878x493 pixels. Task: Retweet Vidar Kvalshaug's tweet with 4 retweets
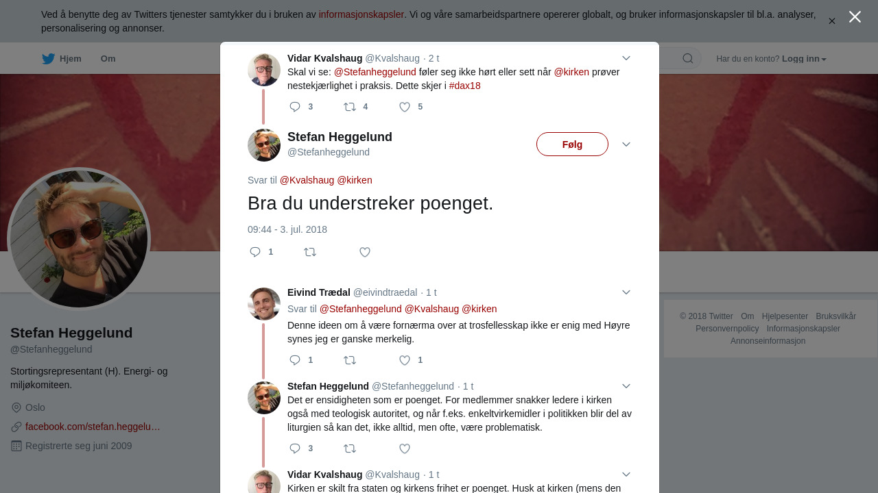coord(350,107)
